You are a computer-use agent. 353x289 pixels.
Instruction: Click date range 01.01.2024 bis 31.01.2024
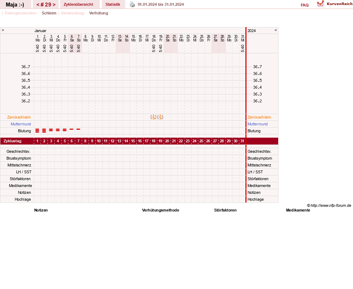161,5
